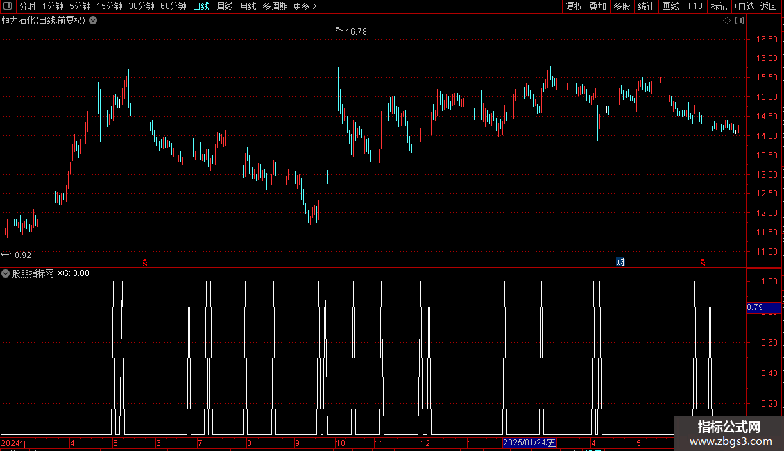Viewport: 784px width, 451px height.
Task: Click the right red S marker icon
Action: (703, 263)
